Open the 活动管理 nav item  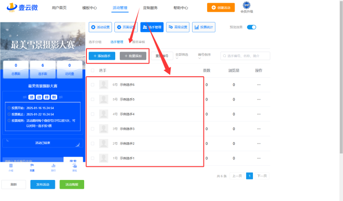120,8
